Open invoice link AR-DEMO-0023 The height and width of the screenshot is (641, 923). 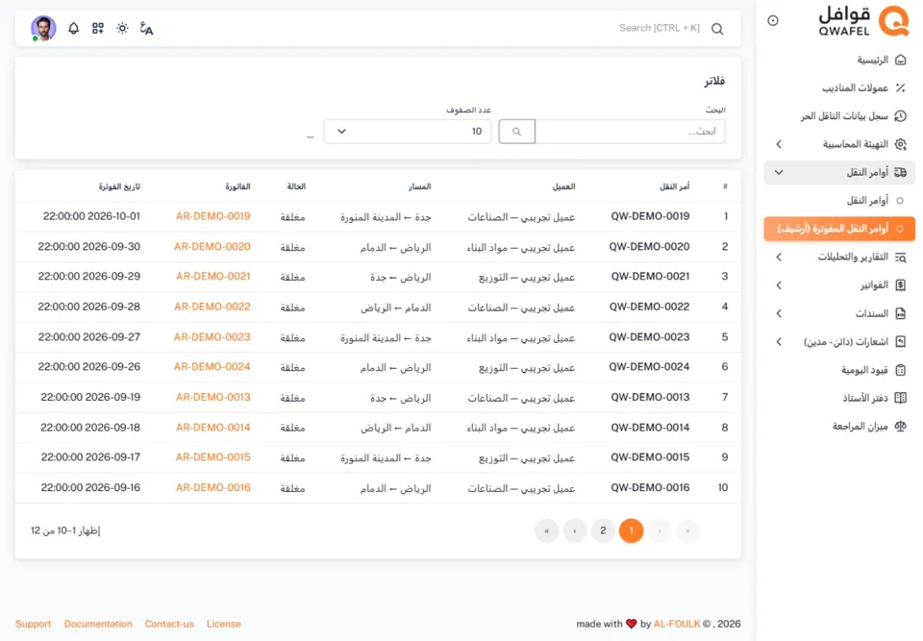pos(212,336)
